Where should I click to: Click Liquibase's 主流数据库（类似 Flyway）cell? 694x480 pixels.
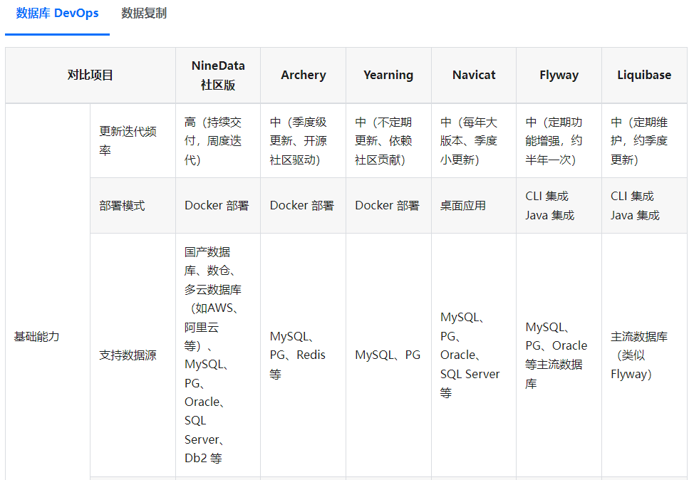coord(644,355)
